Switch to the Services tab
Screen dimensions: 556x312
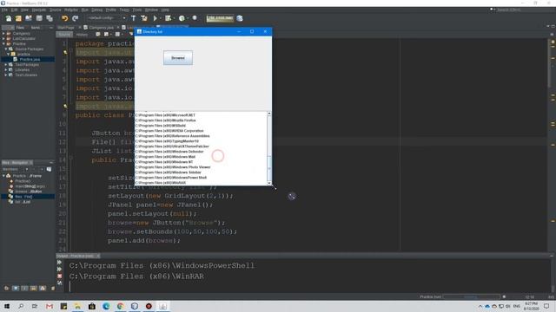[36, 28]
